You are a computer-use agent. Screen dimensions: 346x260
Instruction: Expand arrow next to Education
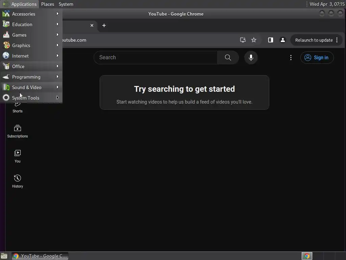[57, 24]
